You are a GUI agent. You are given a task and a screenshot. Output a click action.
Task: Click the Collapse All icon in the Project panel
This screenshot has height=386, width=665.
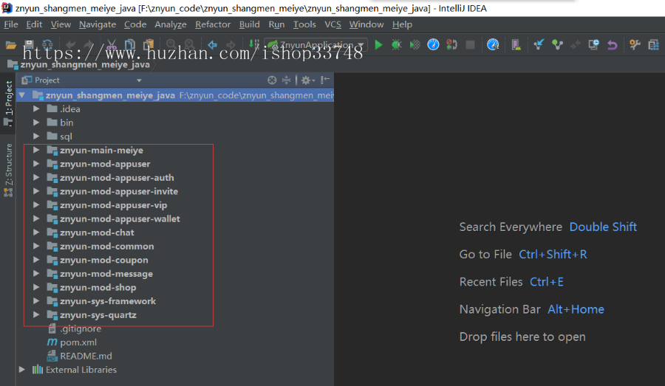click(286, 80)
